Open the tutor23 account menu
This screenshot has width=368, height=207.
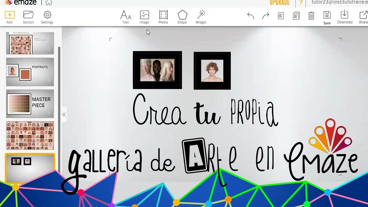[x=340, y=2]
